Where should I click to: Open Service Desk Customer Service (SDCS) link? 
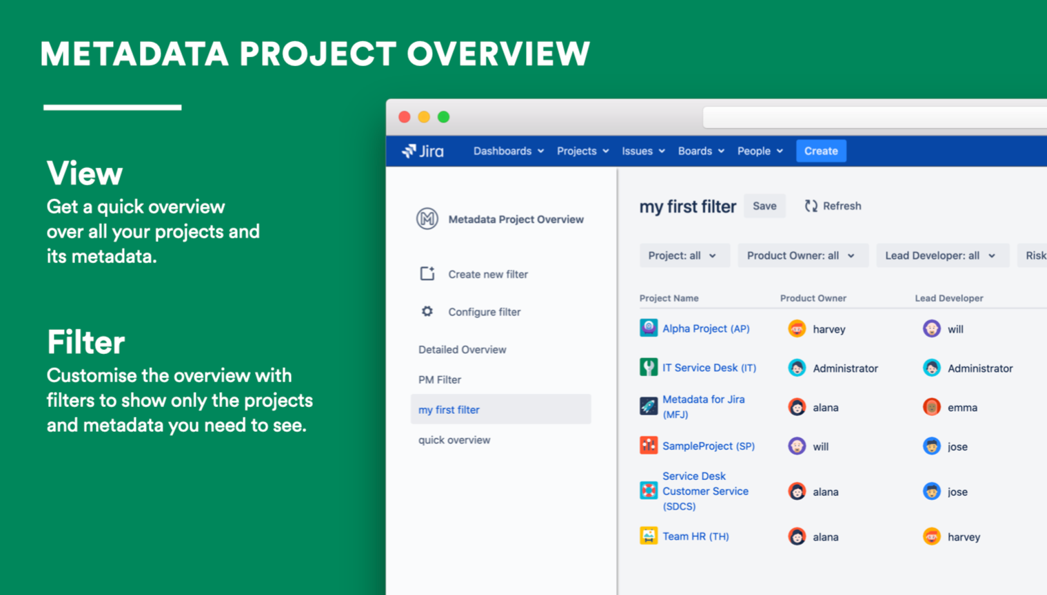(706, 491)
